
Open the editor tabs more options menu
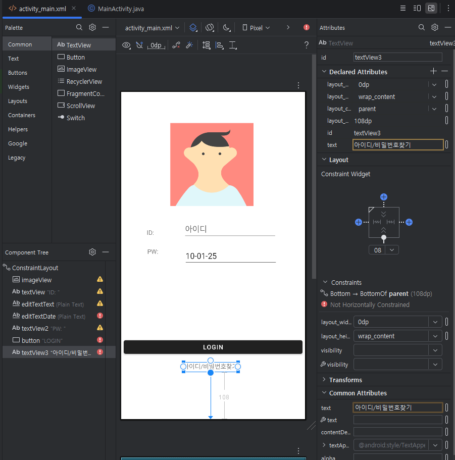[x=448, y=8]
